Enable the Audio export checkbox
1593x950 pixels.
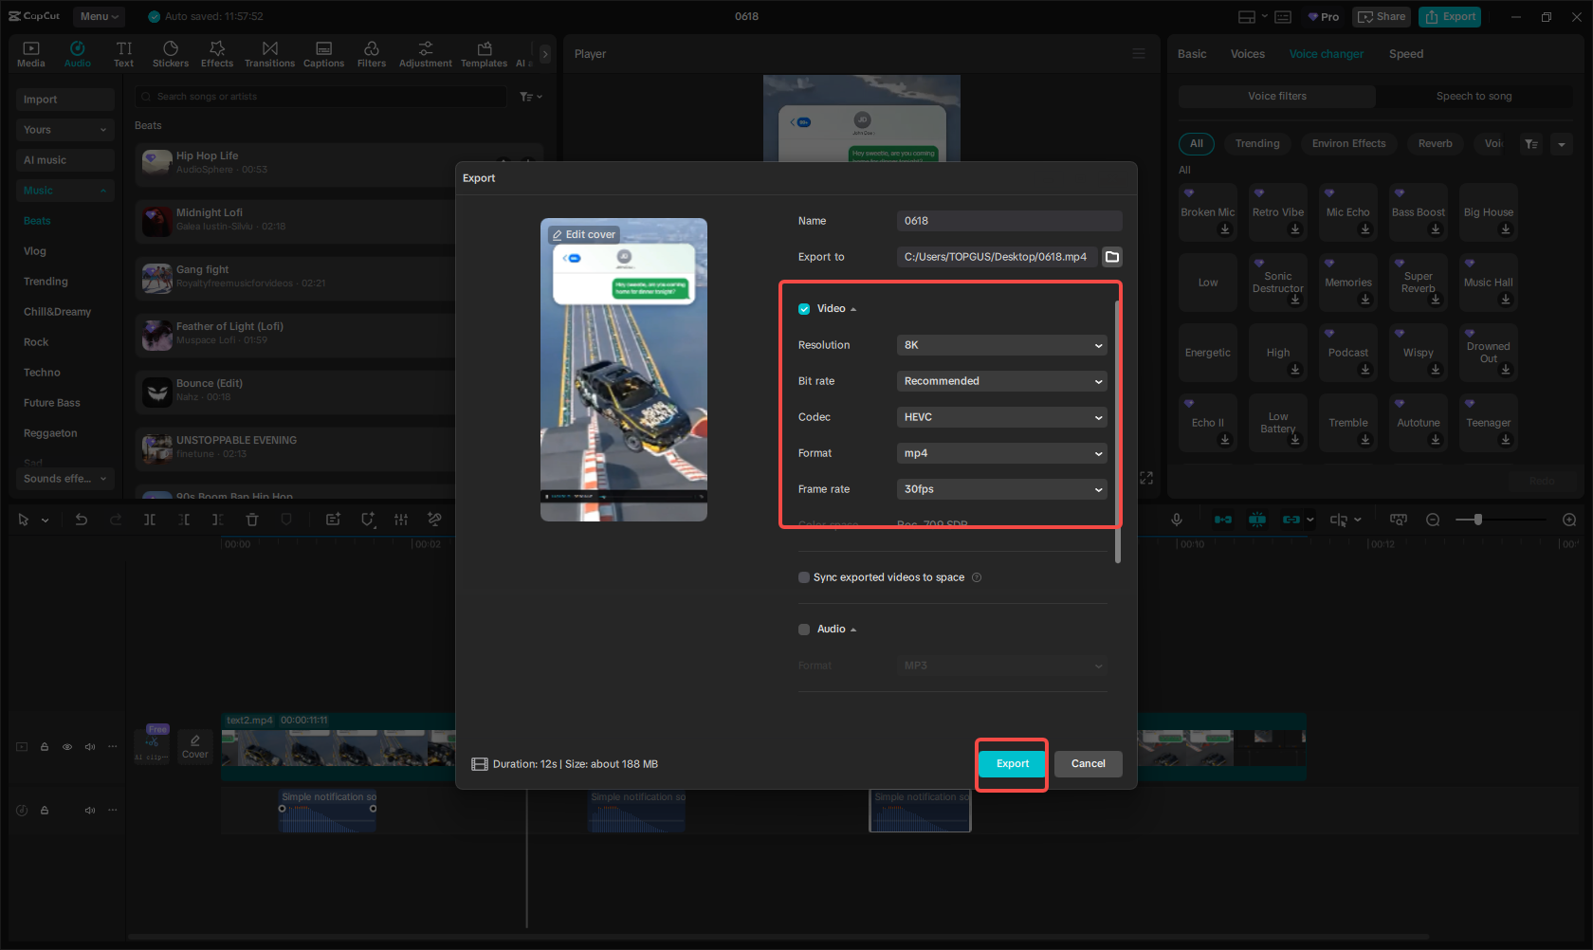pos(803,629)
